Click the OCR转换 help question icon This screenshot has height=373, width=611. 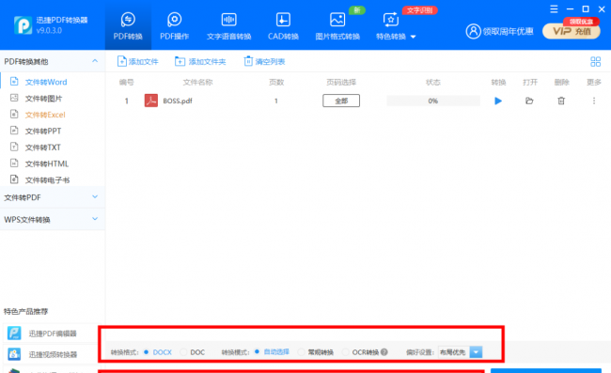click(x=384, y=352)
